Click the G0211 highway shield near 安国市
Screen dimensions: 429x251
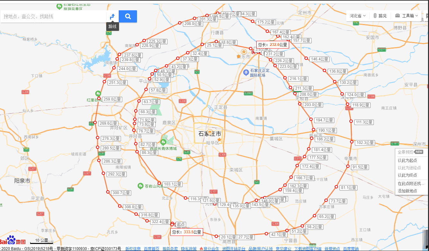pyautogui.click(x=382, y=49)
